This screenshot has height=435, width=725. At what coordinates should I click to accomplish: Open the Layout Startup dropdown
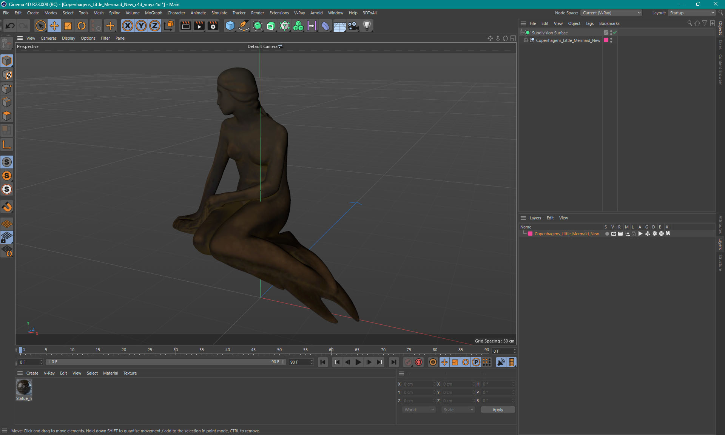(x=692, y=13)
